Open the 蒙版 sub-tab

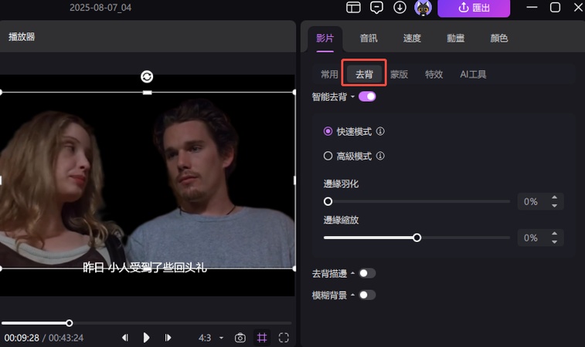(x=399, y=75)
